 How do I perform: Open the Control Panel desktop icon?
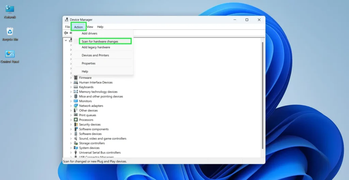pyautogui.click(x=10, y=57)
